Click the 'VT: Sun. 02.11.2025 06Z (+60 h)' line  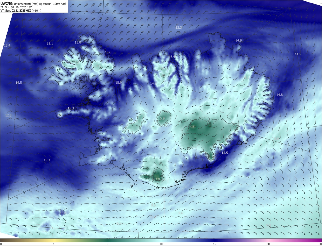pos(21,11)
